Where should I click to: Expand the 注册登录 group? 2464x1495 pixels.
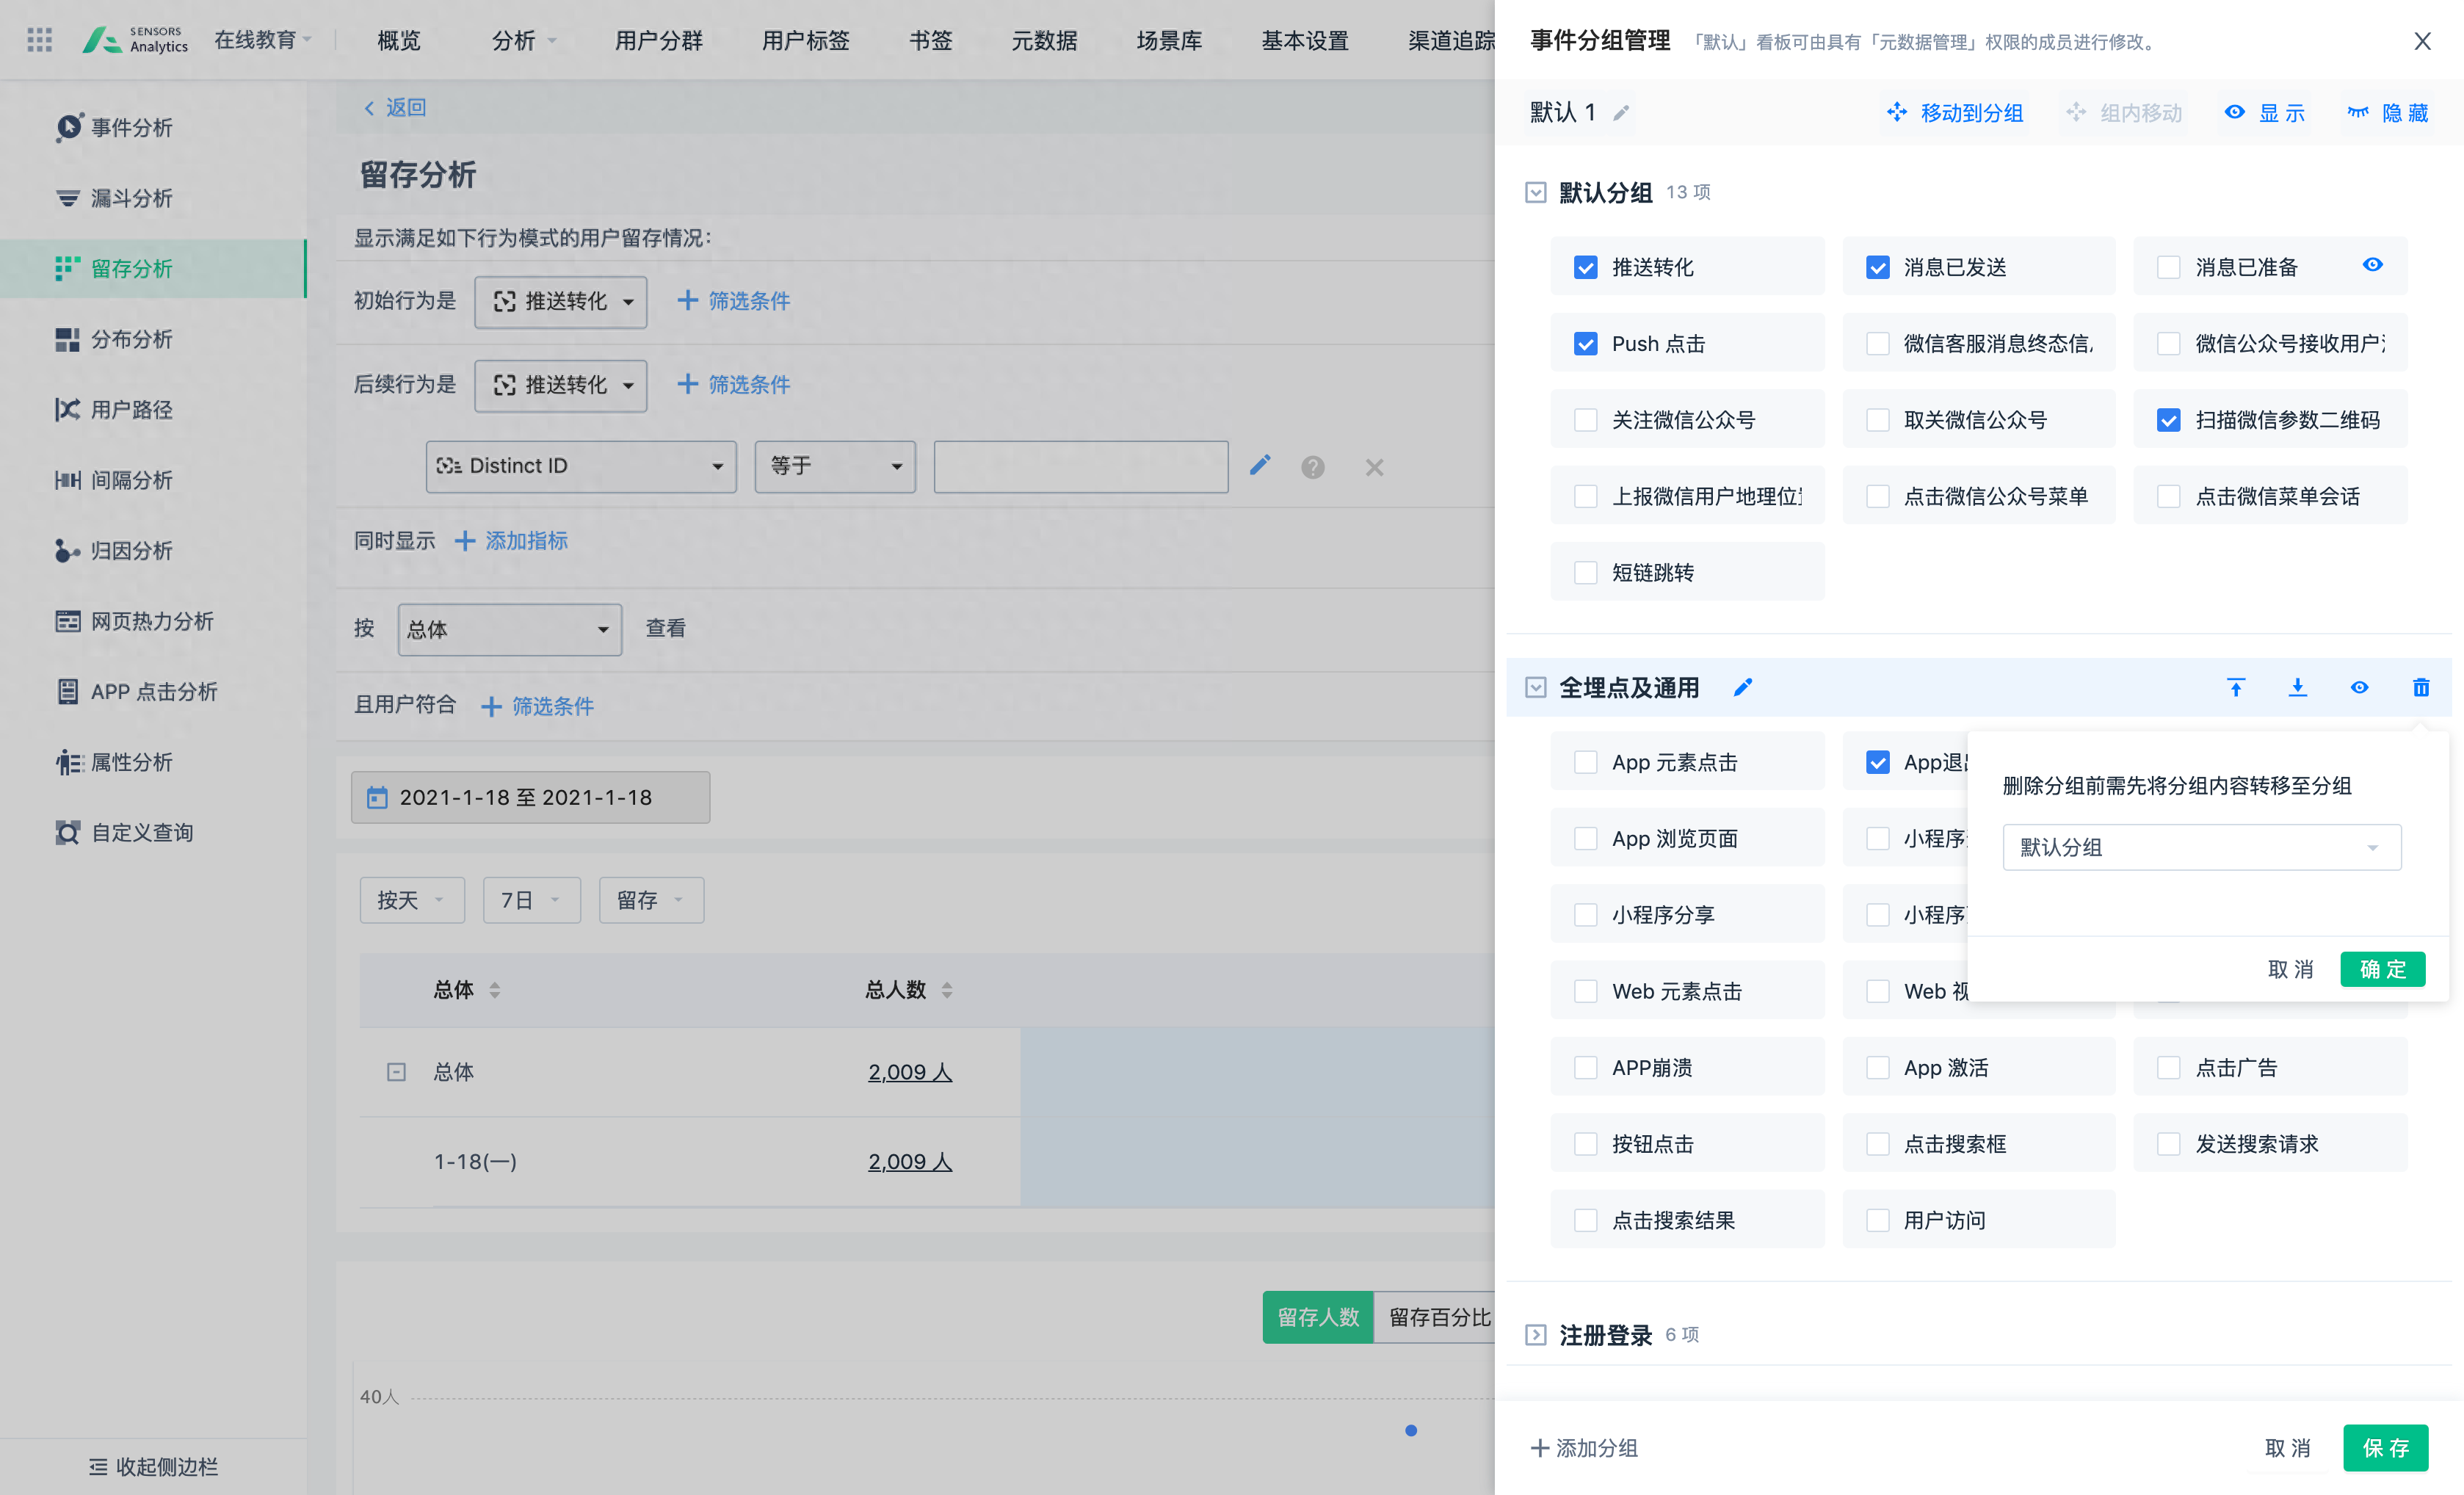1535,1335
